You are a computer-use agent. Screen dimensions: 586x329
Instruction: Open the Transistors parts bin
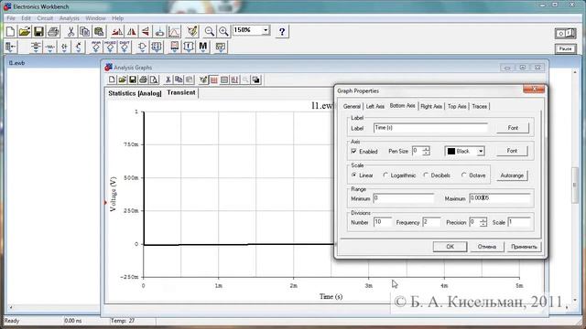[x=79, y=47]
